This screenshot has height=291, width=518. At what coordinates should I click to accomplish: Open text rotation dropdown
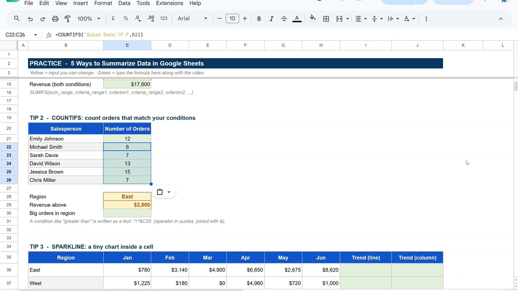[409, 19]
